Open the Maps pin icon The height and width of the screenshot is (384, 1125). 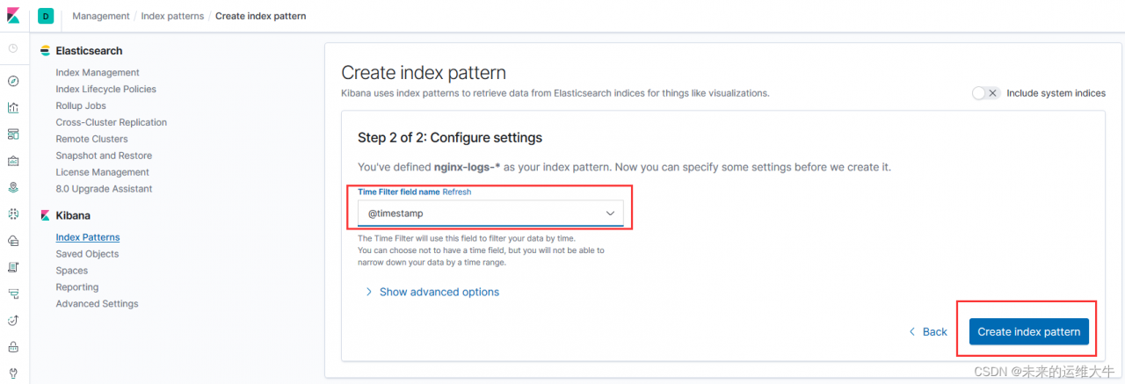[x=13, y=187]
